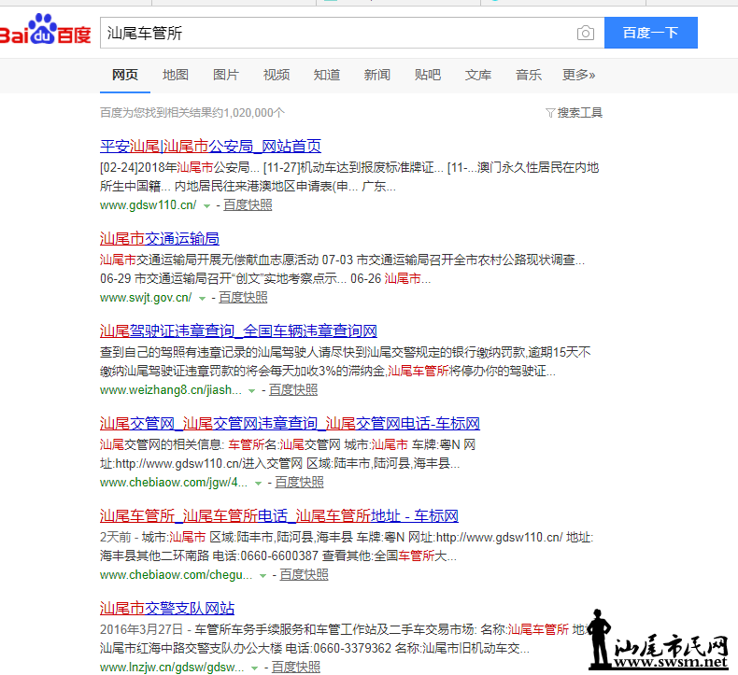The image size is (738, 675).
Task: Click the URL www.gdsw110.cn/
Action: [x=149, y=205]
